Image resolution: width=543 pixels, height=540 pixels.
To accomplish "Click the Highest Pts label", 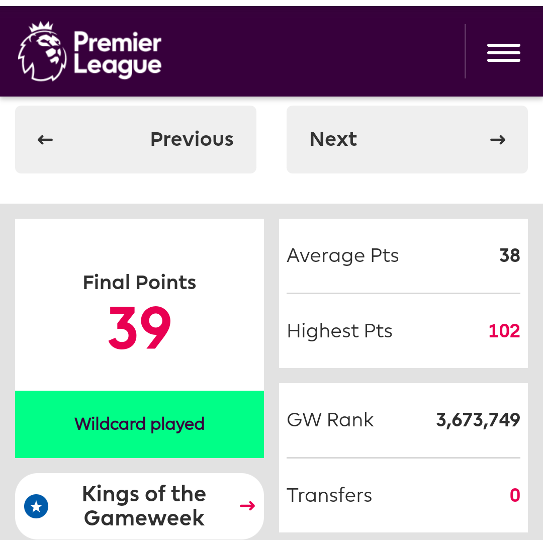I will [339, 331].
